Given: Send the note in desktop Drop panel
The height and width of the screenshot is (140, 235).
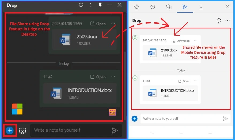Looking at the screenshot, I should coord(115,130).
